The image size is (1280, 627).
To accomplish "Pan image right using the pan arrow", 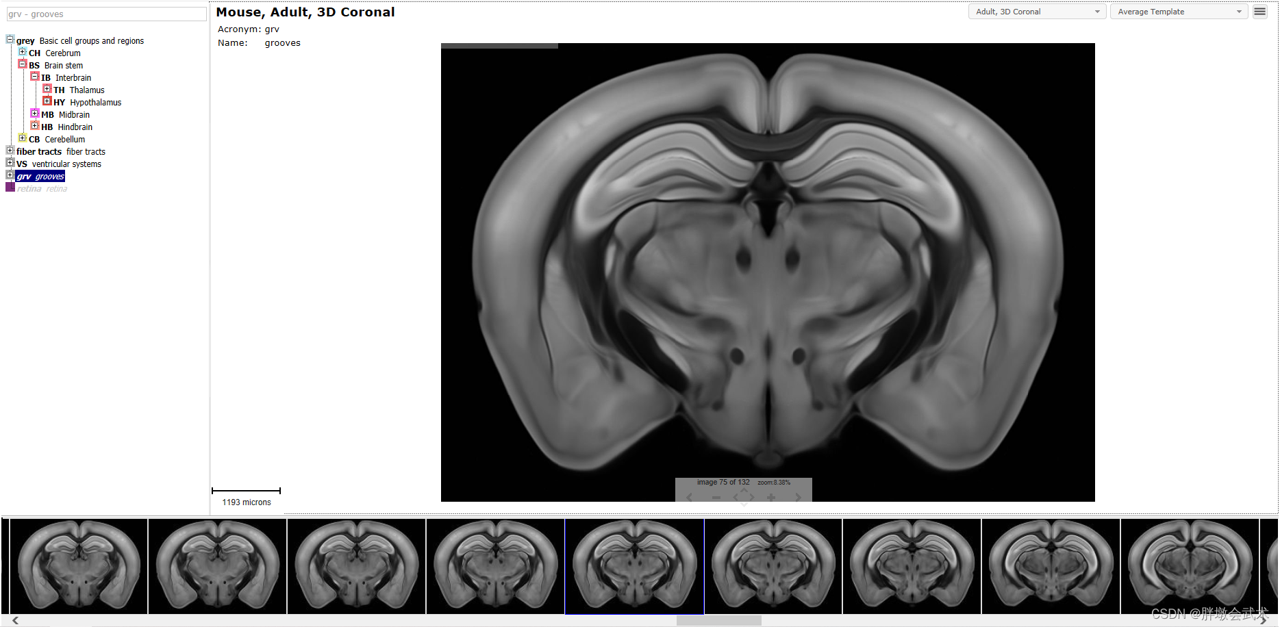I will point(751,498).
